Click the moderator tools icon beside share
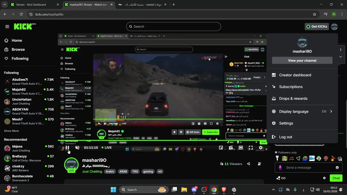The width and height of the screenshot is (347, 195). coord(259,164)
